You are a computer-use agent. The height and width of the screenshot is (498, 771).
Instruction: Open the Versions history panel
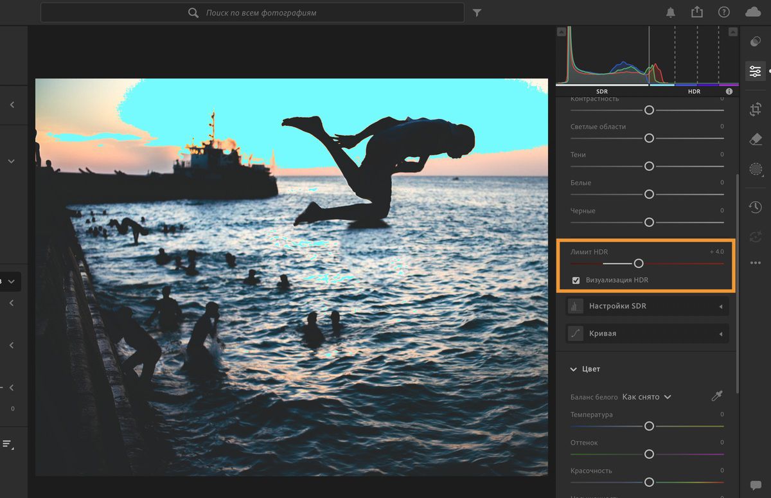756,207
